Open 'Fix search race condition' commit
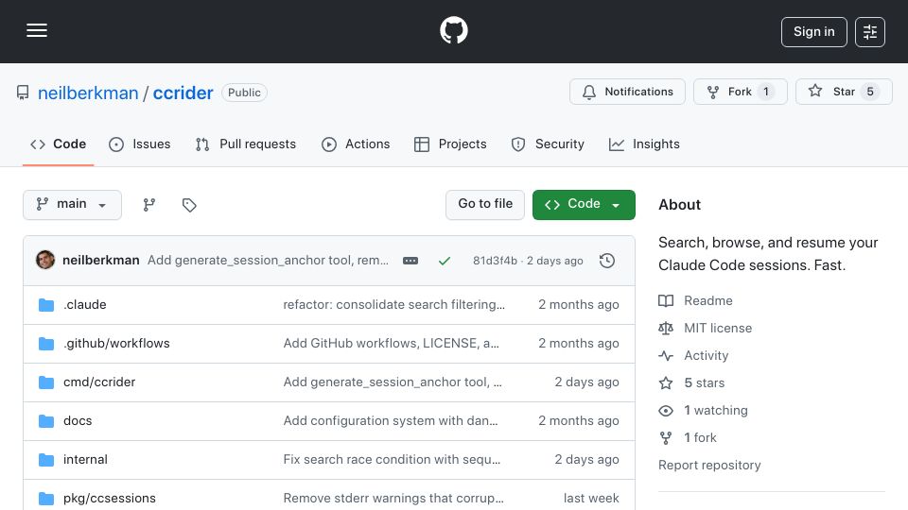 [x=392, y=460]
